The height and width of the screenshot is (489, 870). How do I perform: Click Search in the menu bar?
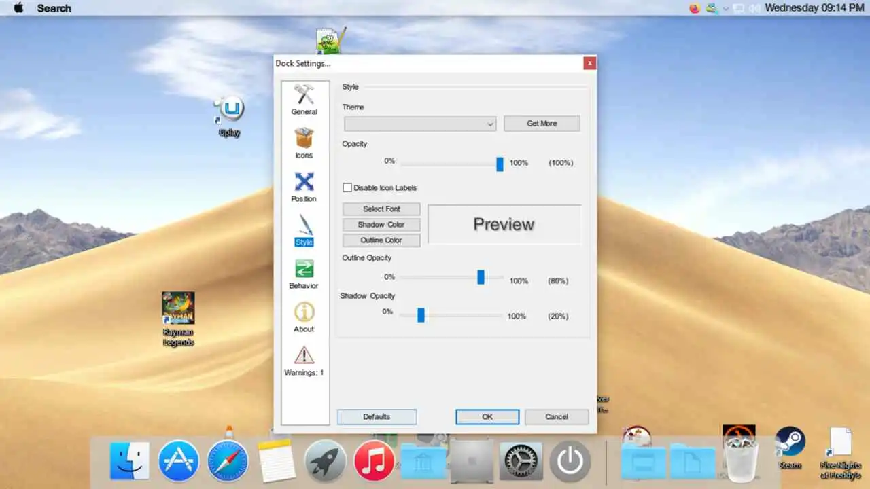(x=54, y=8)
